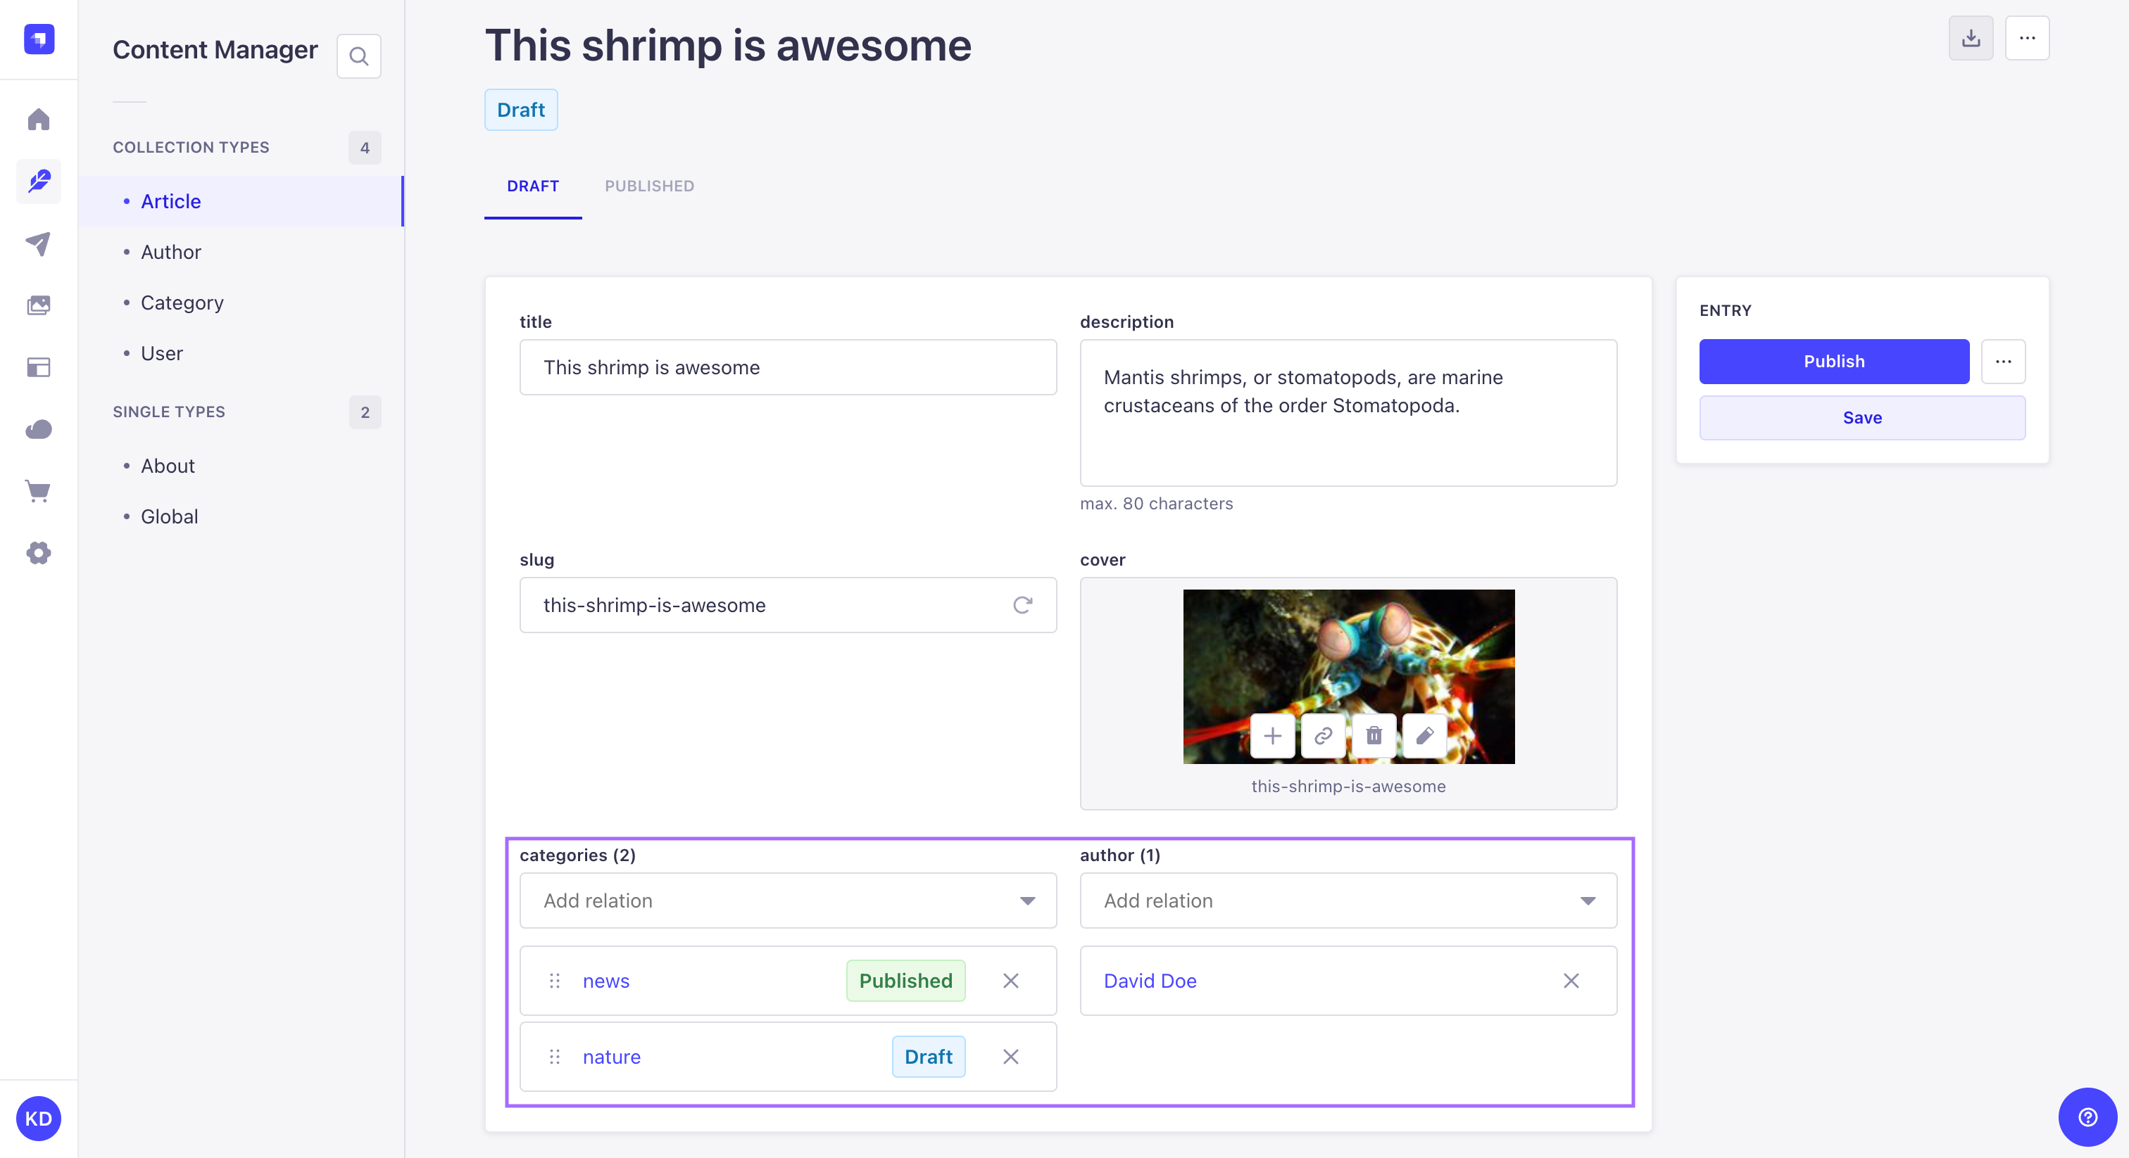
Task: Switch to the Published tab
Action: [x=649, y=186]
